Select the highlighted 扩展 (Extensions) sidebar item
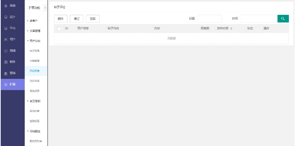 pos(12,84)
